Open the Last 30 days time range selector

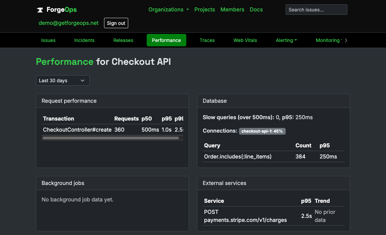pyautogui.click(x=62, y=81)
